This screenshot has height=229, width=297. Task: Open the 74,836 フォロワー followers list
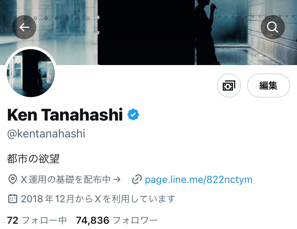click(117, 220)
